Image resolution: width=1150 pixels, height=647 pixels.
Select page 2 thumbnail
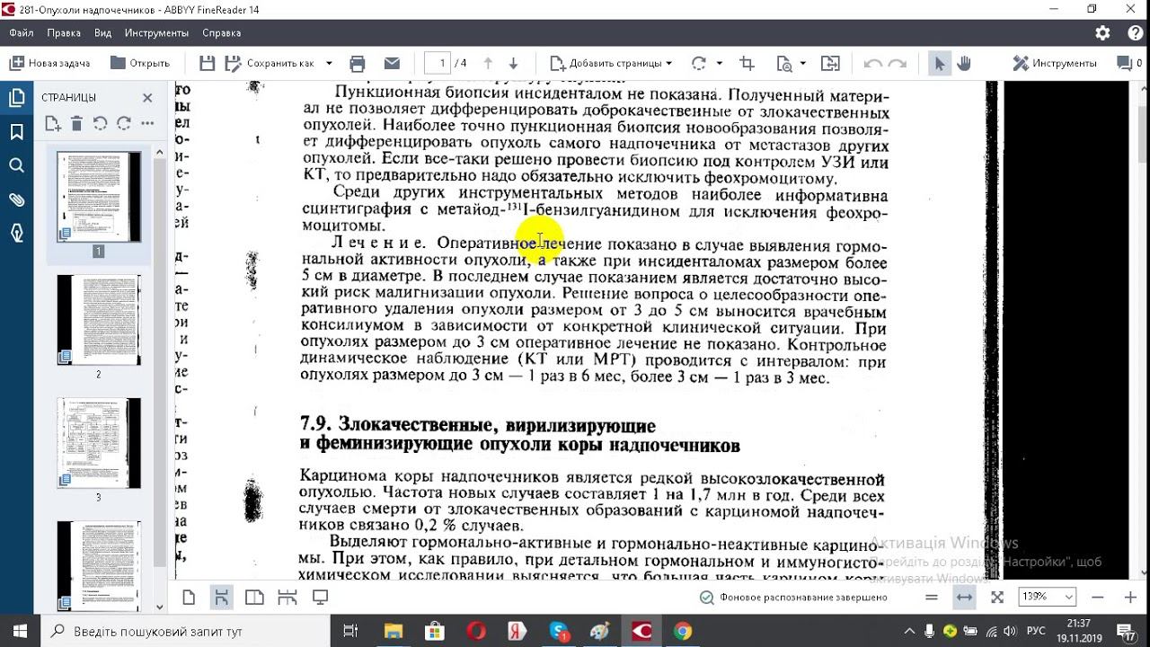[99, 320]
